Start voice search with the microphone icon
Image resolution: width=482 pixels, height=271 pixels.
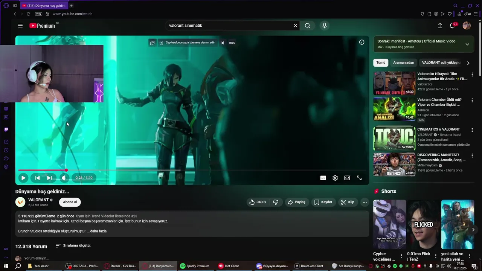[x=325, y=26]
